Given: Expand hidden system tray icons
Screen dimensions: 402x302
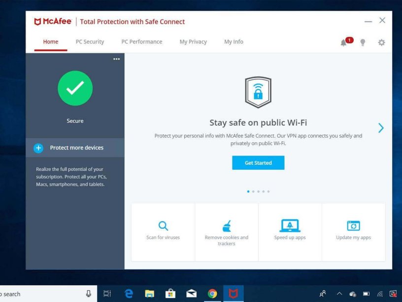Looking at the screenshot, I should [x=339, y=293].
